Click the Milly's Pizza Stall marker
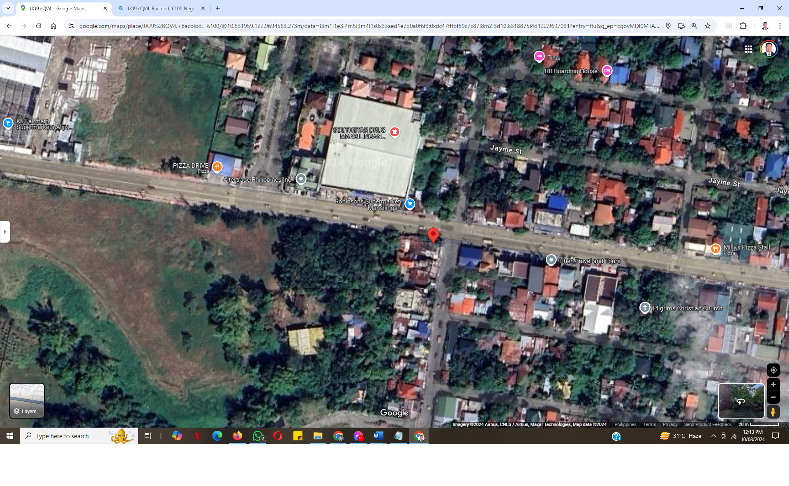Viewport: 789px width, 486px height. click(x=715, y=248)
